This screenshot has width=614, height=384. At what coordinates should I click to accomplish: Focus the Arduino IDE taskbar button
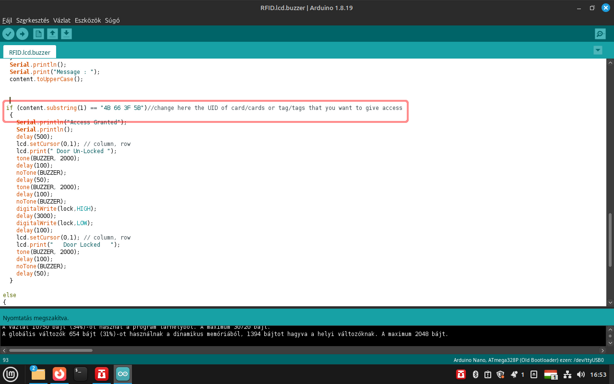pyautogui.click(x=123, y=374)
